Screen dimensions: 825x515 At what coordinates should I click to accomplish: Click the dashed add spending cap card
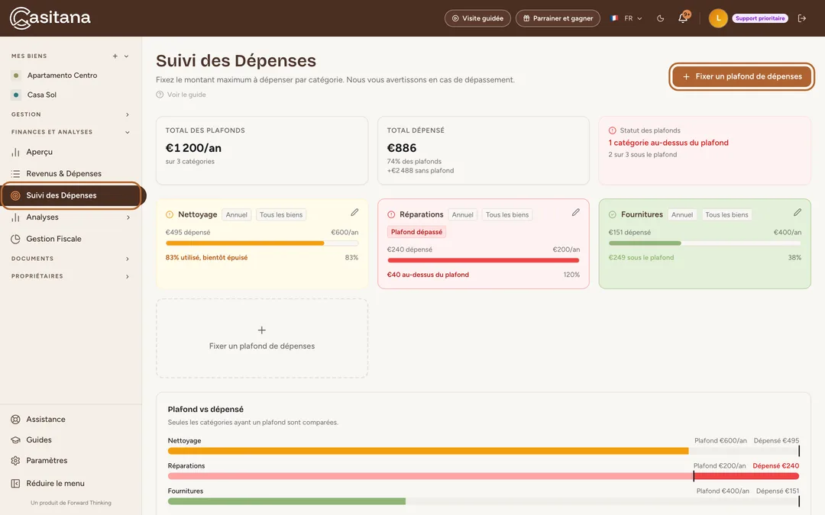tap(262, 339)
